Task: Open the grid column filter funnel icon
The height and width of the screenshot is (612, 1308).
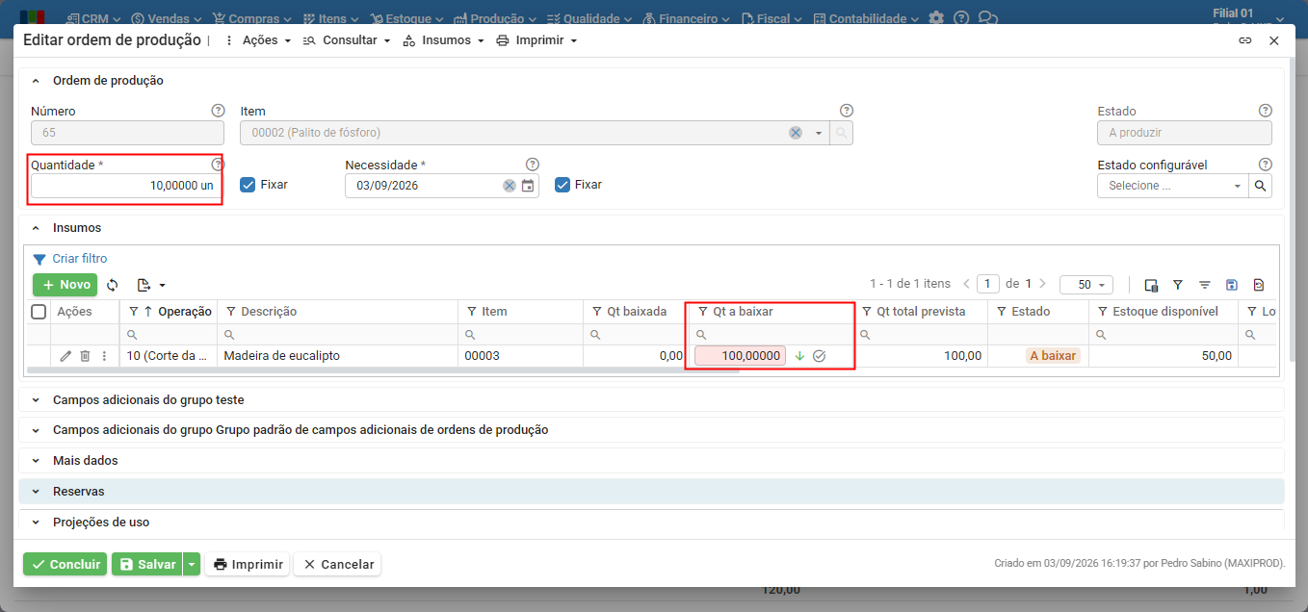Action: coord(1177,285)
